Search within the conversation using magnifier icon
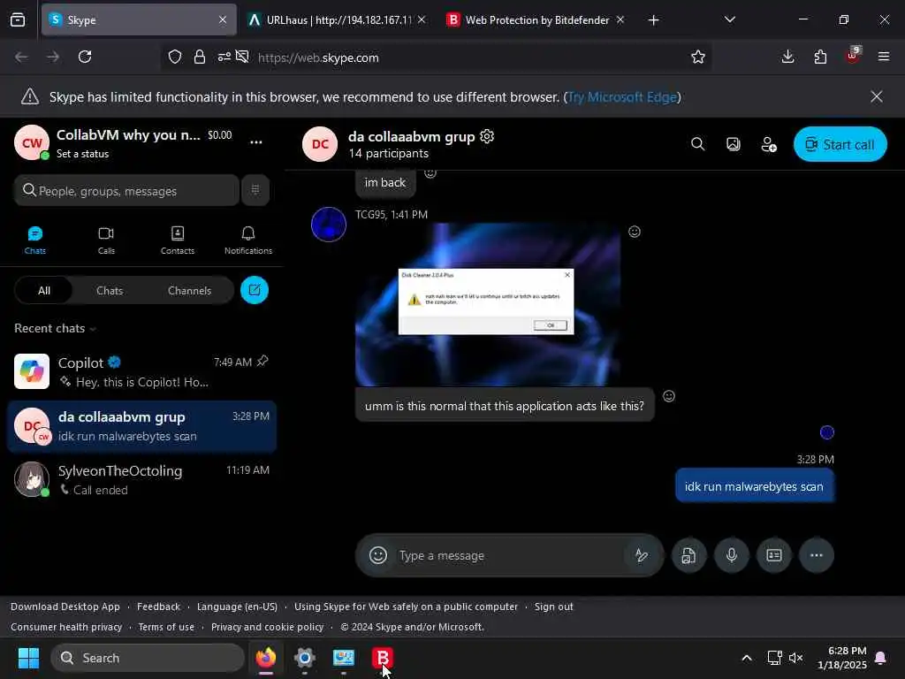Image resolution: width=905 pixels, height=679 pixels. coord(698,144)
